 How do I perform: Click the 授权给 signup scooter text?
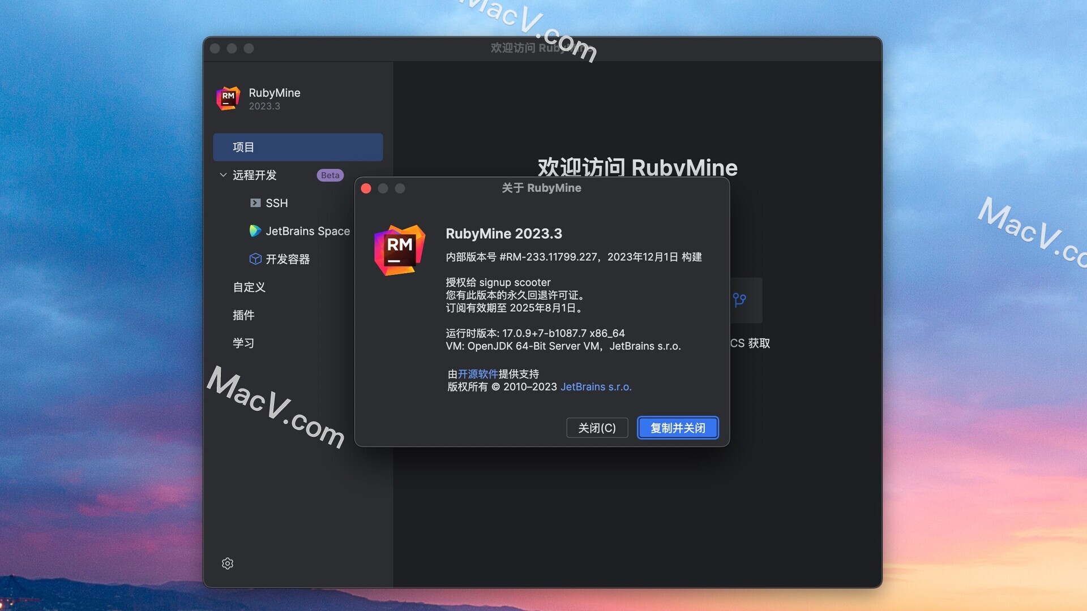pyautogui.click(x=498, y=282)
